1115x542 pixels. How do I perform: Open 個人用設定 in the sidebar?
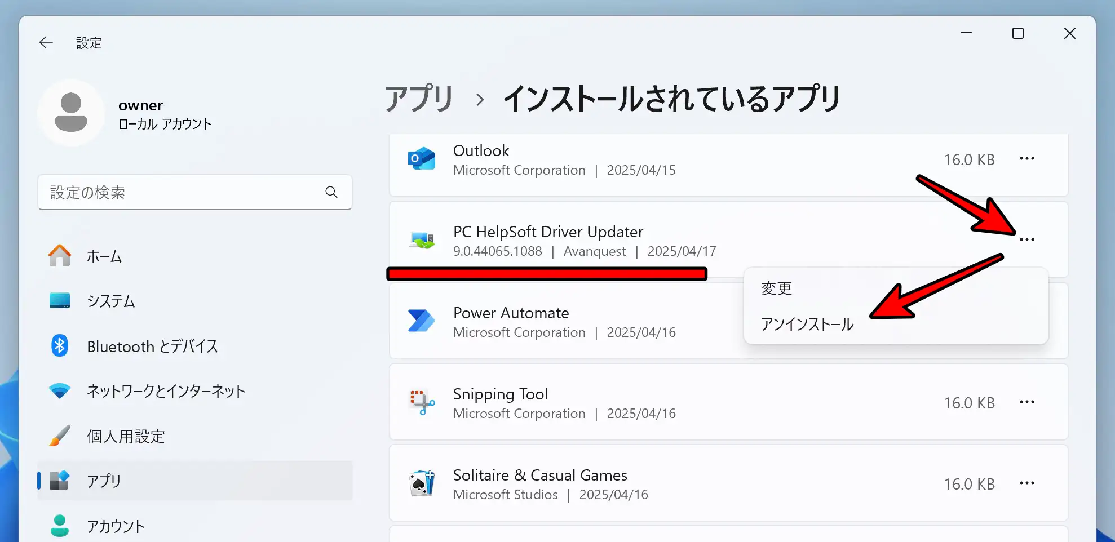click(x=195, y=436)
